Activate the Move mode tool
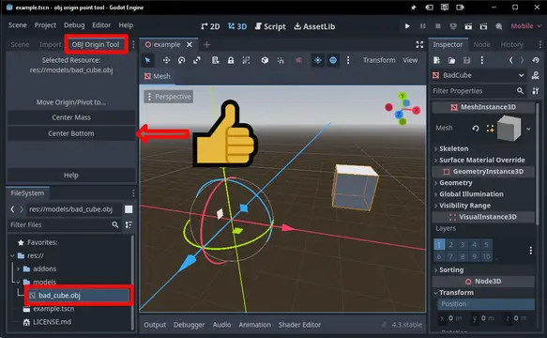This screenshot has width=547, height=338. (x=166, y=60)
